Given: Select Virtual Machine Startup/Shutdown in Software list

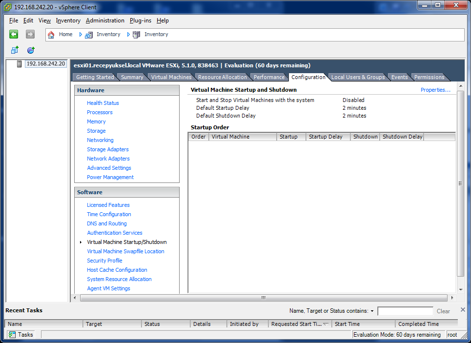Looking at the screenshot, I should click(x=127, y=242).
